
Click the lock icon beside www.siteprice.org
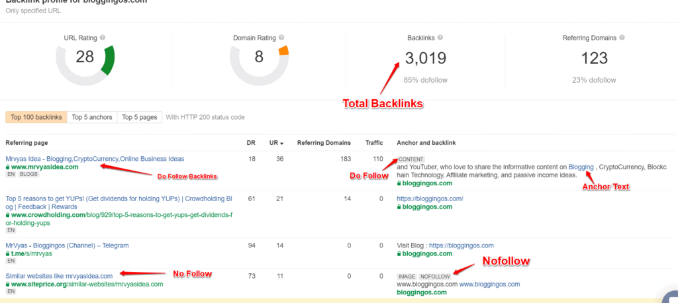(x=8, y=284)
